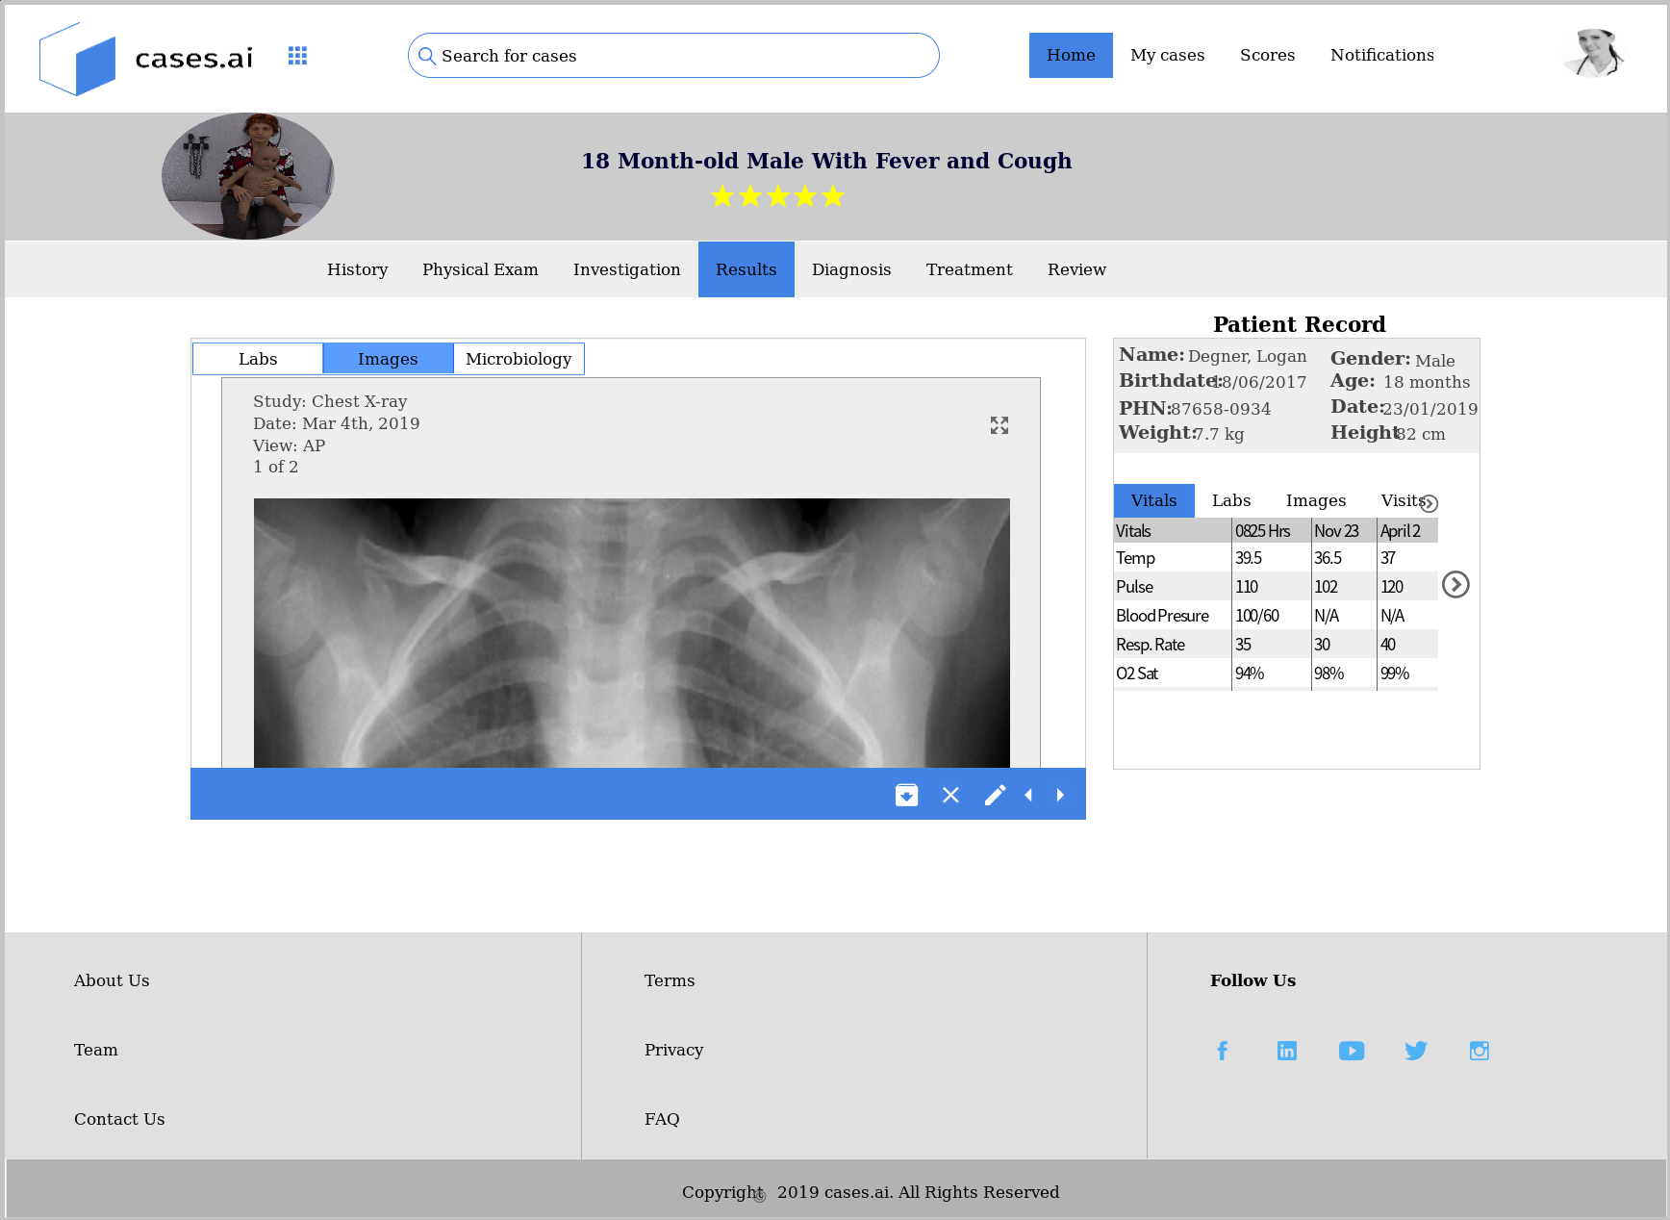Screen dimensions: 1670x1220
Task: Click the archive download icon in blue bar
Action: (x=906, y=795)
